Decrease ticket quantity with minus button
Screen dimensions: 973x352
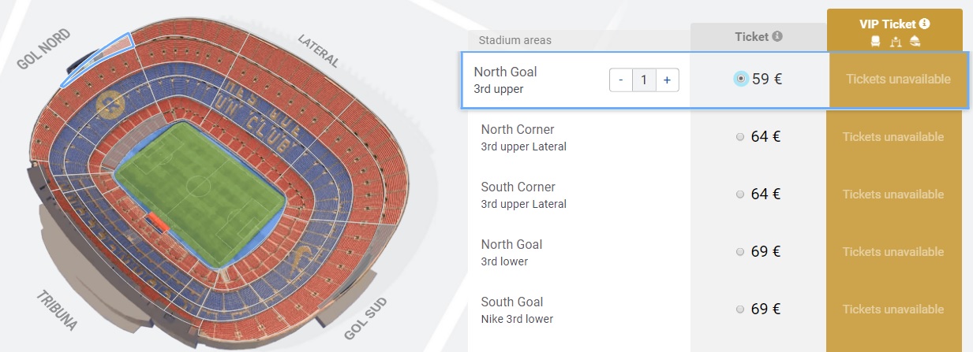621,80
